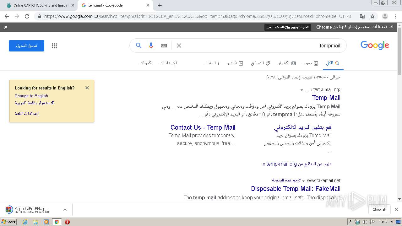Open the Images results tab

click(311, 63)
